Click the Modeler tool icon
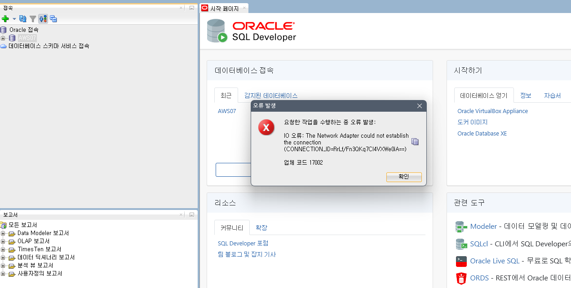 pos(461,227)
